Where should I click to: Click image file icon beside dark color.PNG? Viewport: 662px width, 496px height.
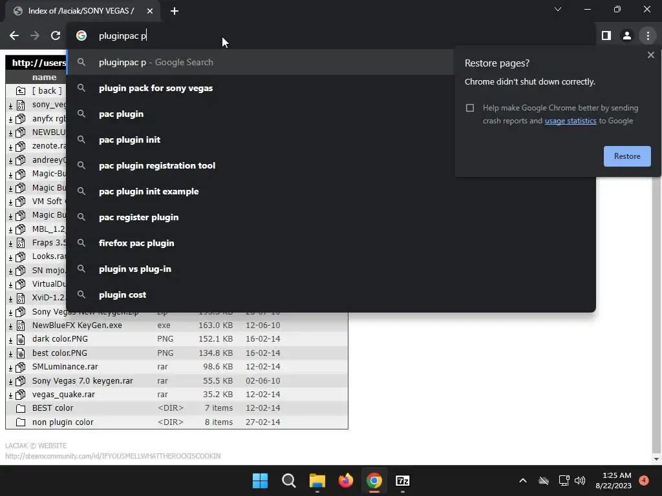click(x=20, y=339)
